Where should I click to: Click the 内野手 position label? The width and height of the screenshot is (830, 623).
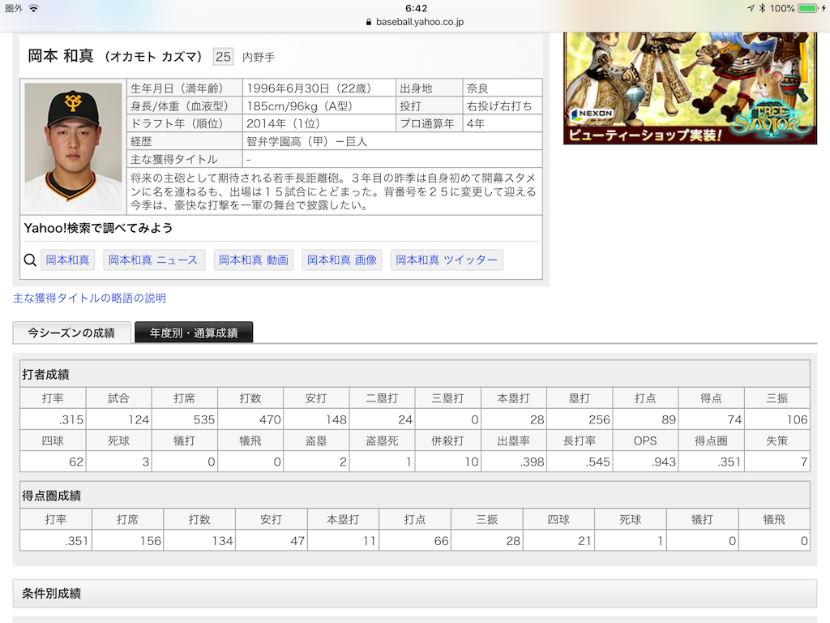(x=259, y=58)
